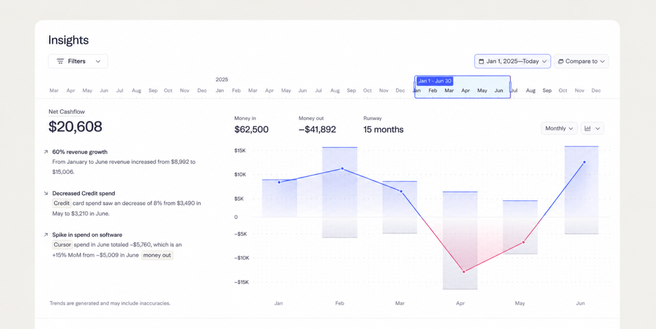Click the 2025 year label on the timeline
656x329 pixels.
click(222, 80)
